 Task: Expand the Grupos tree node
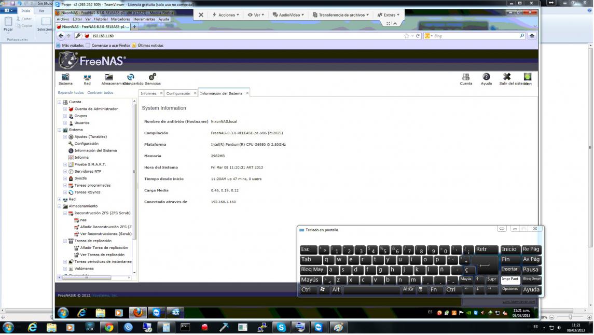coord(65,116)
